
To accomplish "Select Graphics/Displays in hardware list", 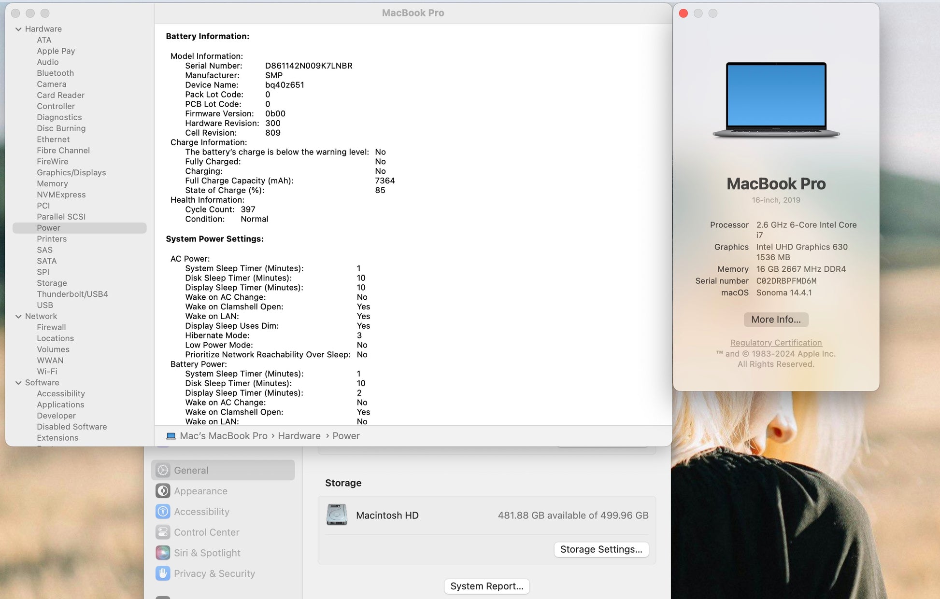I will 71,172.
